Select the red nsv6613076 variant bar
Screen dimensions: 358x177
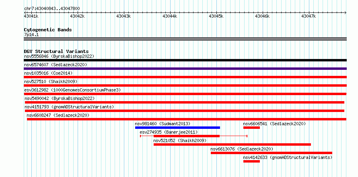coord(272,153)
